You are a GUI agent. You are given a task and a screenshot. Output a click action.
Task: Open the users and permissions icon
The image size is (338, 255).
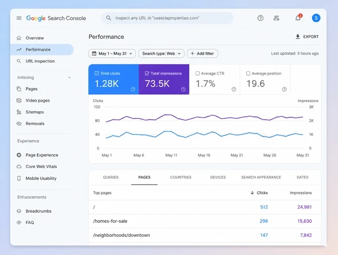tap(277, 18)
